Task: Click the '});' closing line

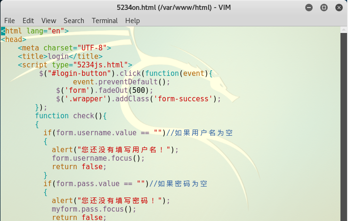Action: pos(41,107)
